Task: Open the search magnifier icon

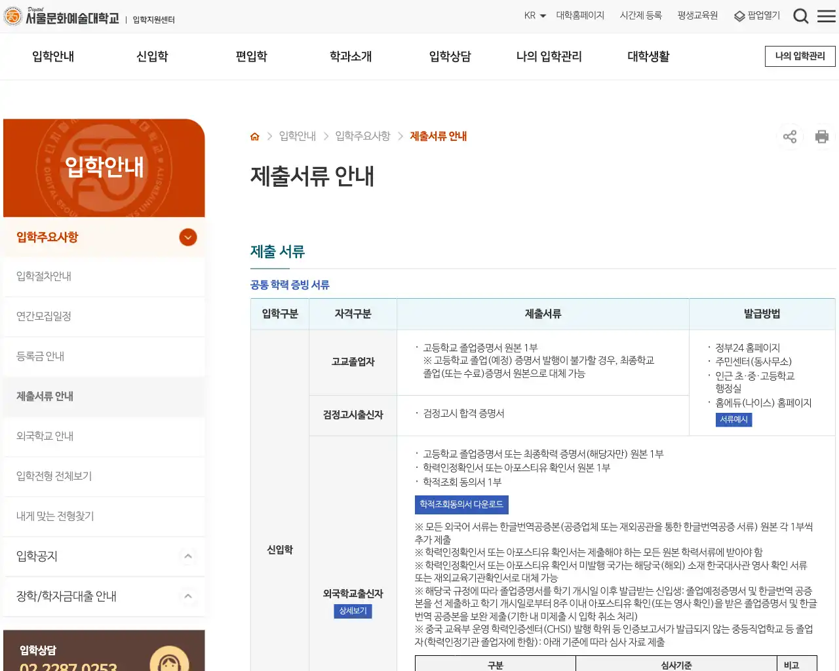Action: [800, 16]
